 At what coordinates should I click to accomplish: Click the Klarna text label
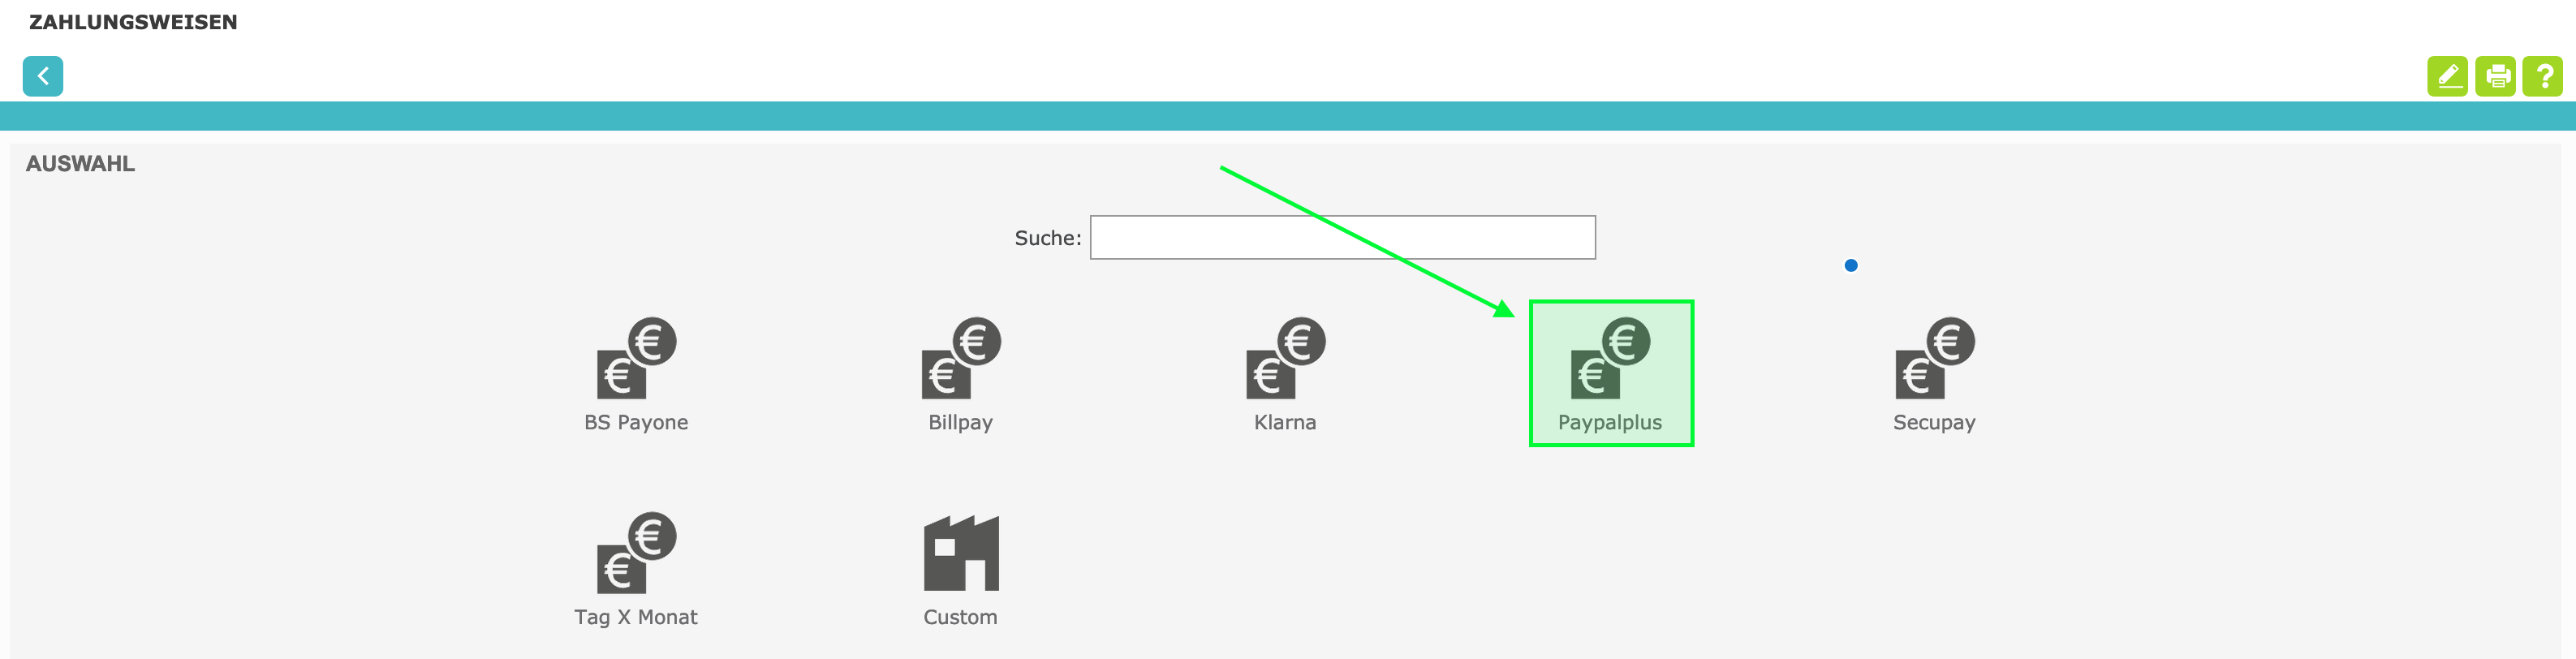pyautogui.click(x=1285, y=423)
